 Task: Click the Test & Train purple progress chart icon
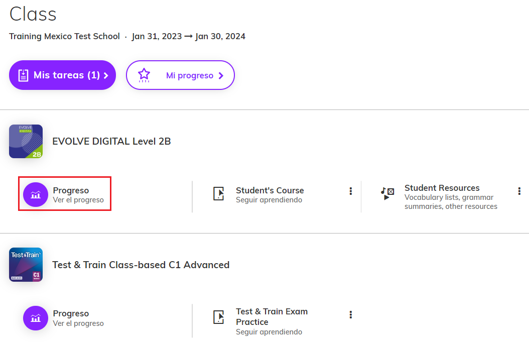(36, 318)
